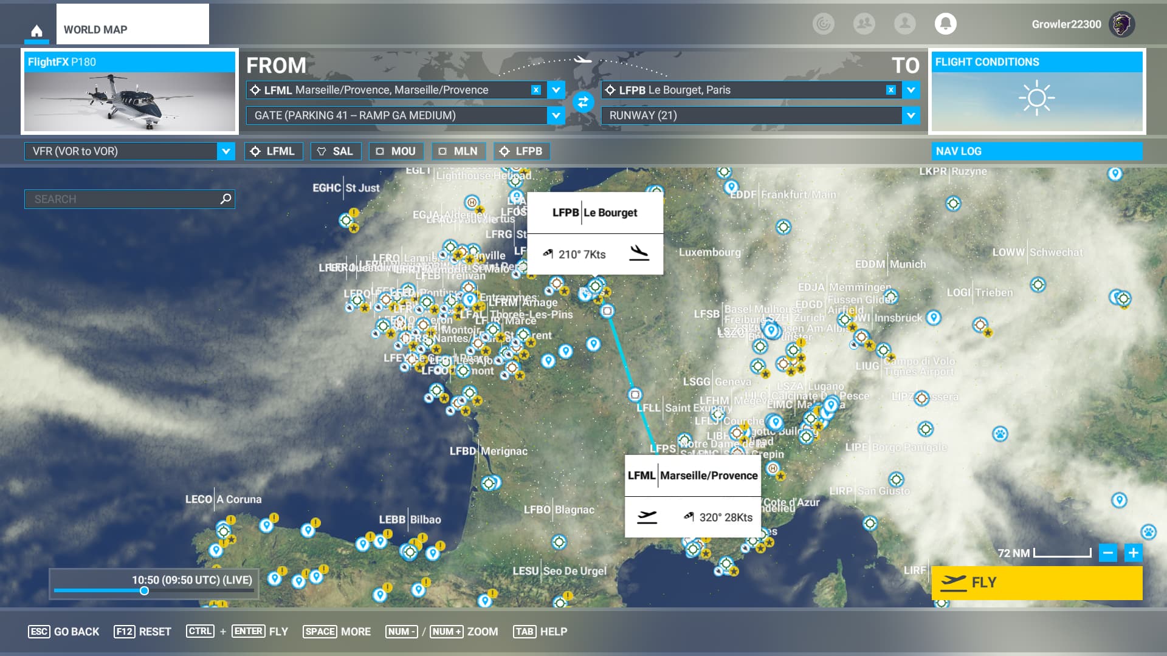Click the CTRL + ENTER FLY hint
Viewport: 1167px width, 656px height.
[237, 632]
